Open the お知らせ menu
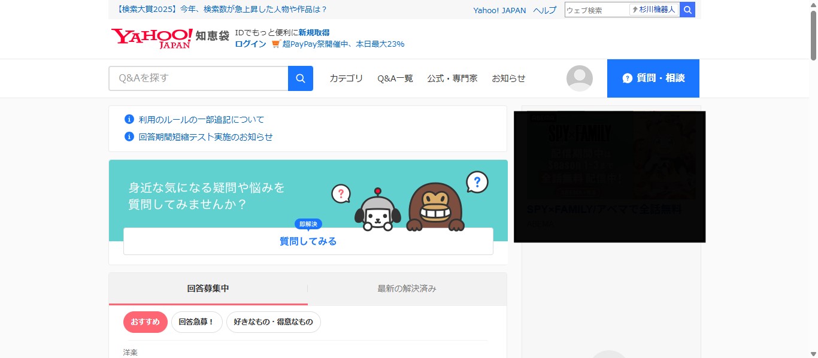 508,78
